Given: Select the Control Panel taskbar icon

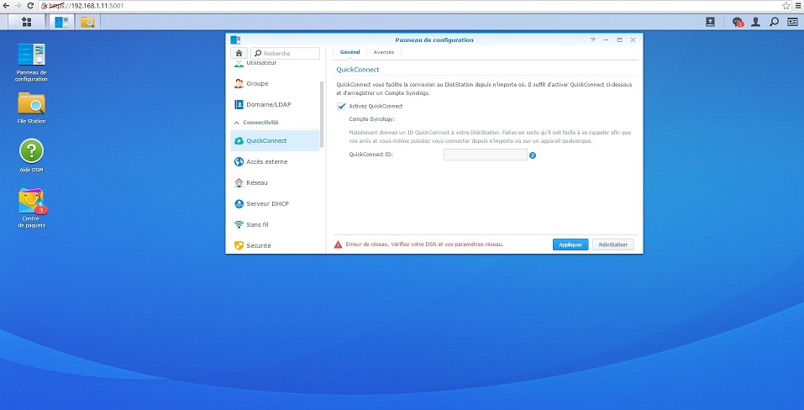Looking at the screenshot, I should tap(61, 22).
